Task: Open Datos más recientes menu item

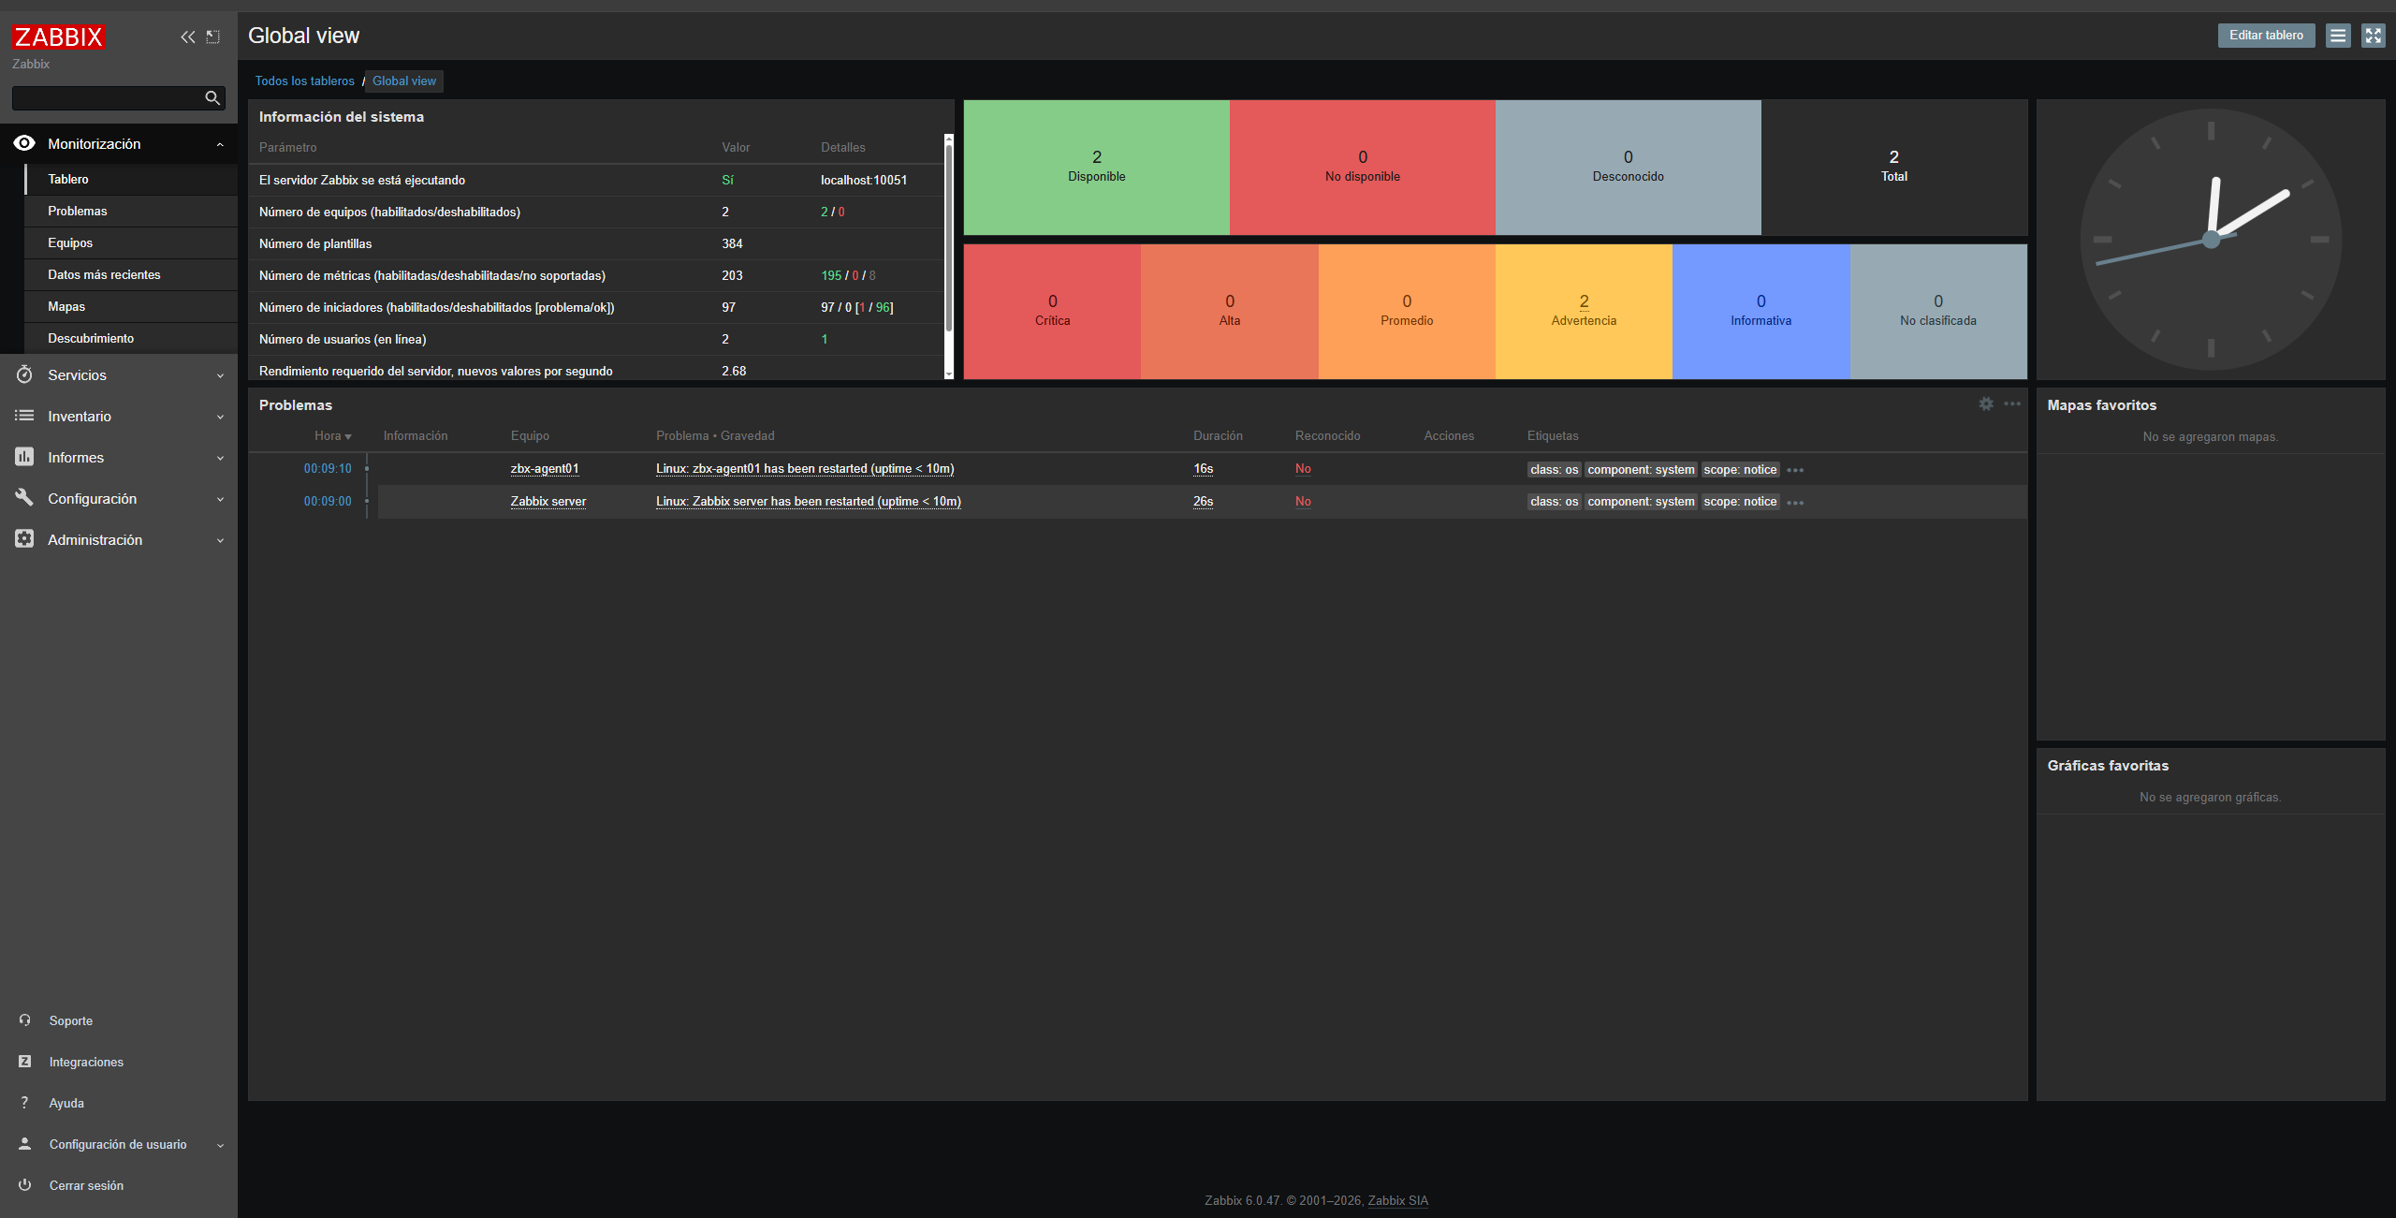Action: 131,274
